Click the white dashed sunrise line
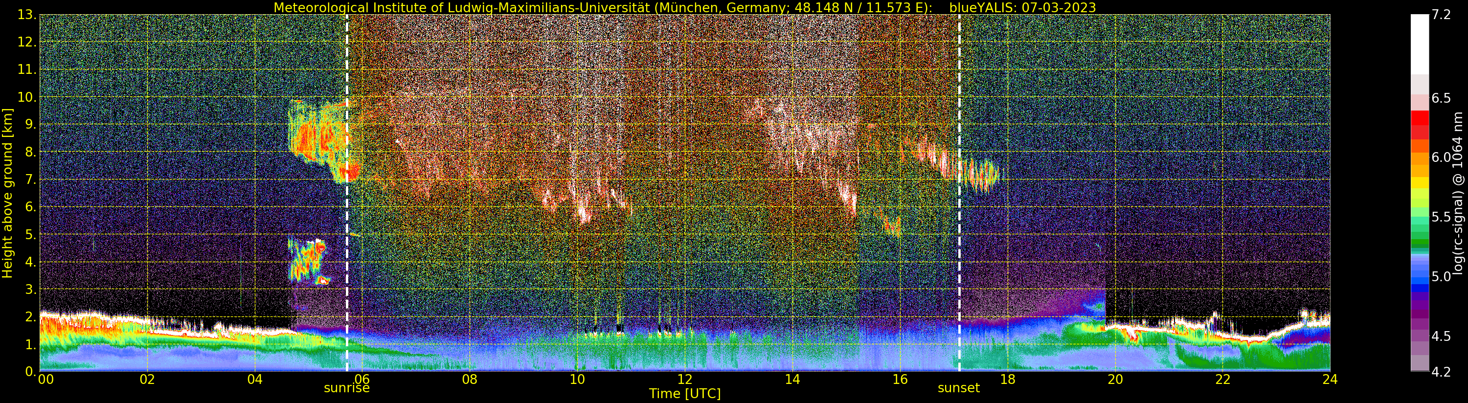This screenshot has width=1468, height=403. click(346, 193)
